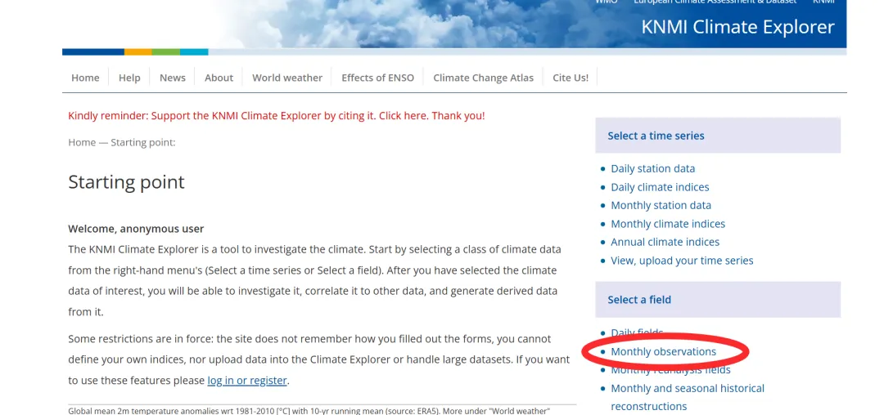Open the About page
Image resolution: width=884 pixels, height=415 pixels.
tap(219, 78)
